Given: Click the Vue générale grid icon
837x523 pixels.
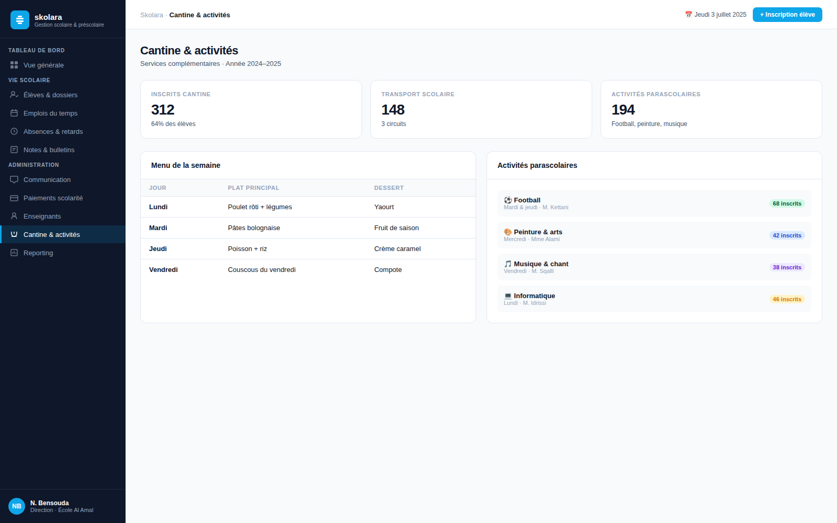Looking at the screenshot, I should 14,65.
